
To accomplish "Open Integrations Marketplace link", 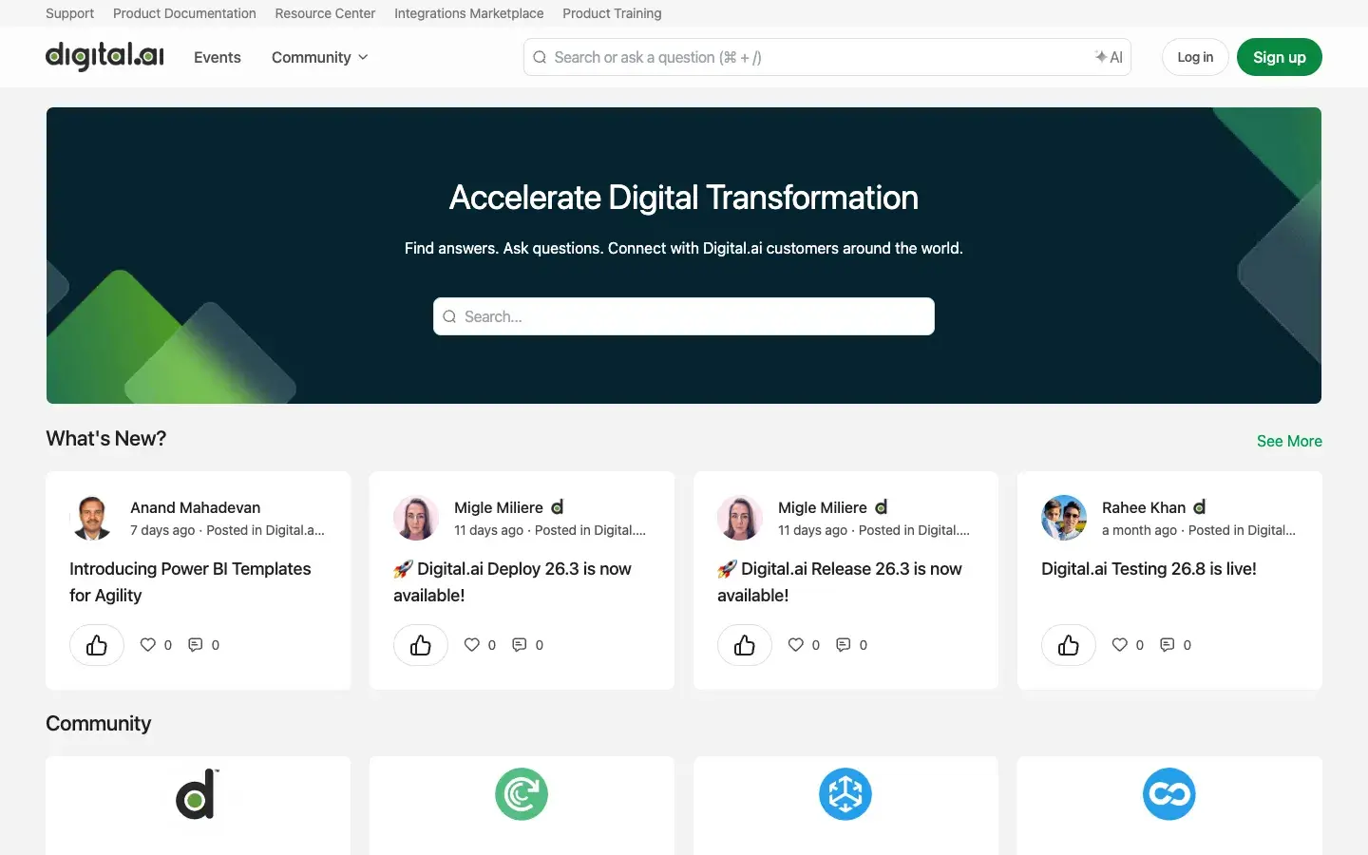I will tap(469, 13).
